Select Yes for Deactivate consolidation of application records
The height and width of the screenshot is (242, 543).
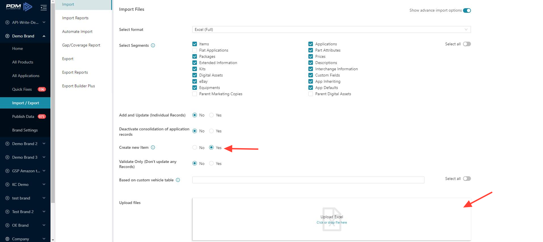click(211, 131)
